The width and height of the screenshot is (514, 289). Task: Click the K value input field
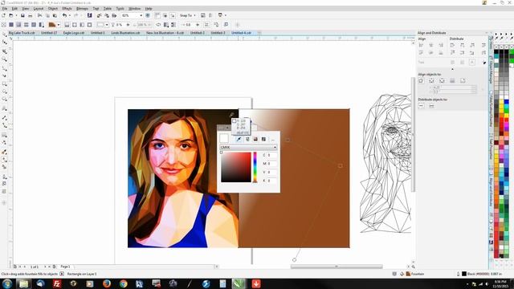(271, 181)
